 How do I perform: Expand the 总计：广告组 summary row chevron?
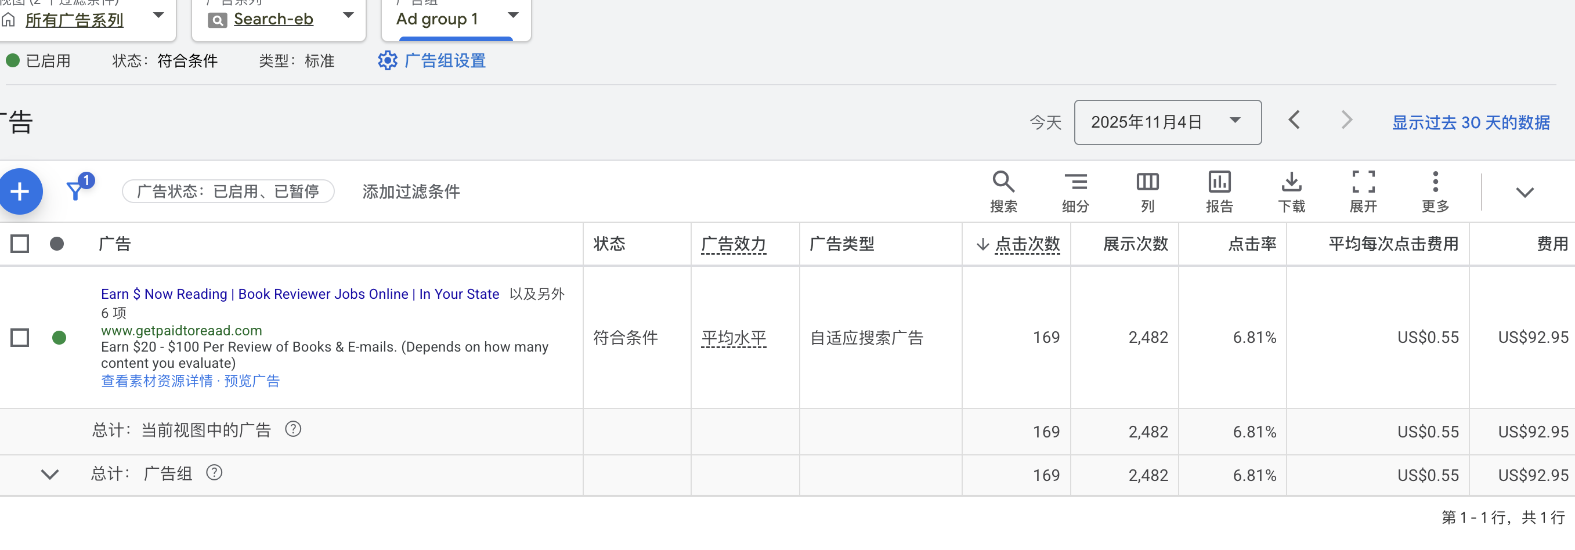50,475
